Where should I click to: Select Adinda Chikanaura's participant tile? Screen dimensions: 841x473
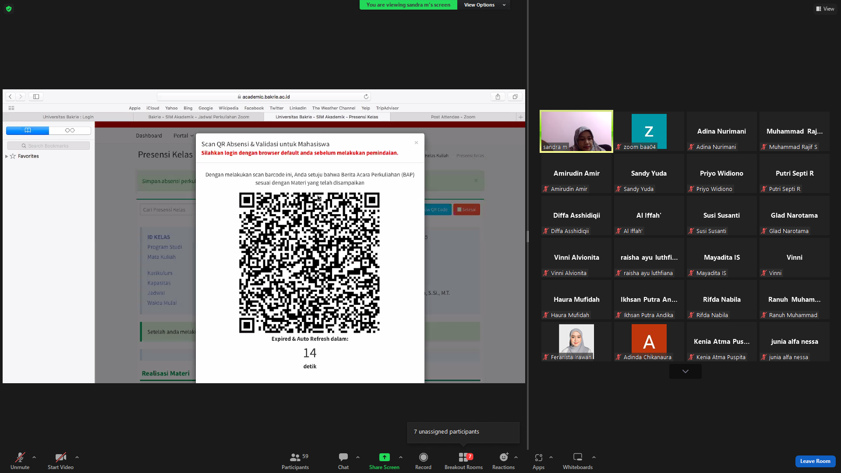pos(649,342)
